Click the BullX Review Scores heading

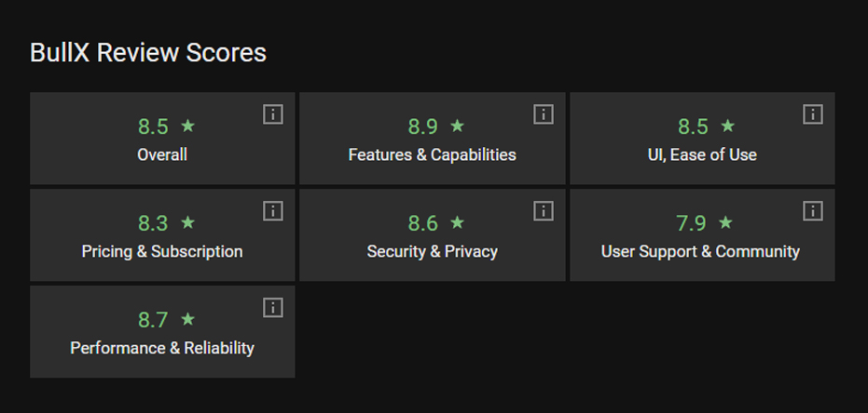pyautogui.click(x=148, y=53)
